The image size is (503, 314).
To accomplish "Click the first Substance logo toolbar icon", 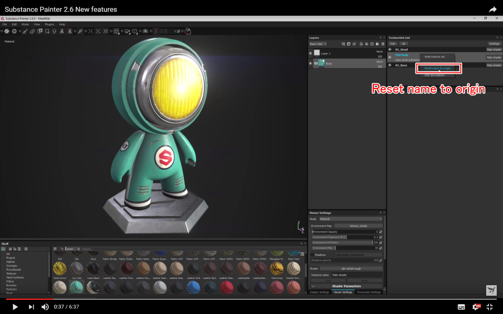I will pos(7,31).
